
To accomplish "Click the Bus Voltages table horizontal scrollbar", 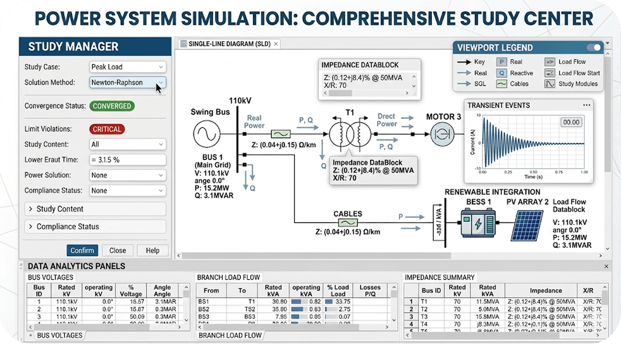I will click(x=106, y=326).
